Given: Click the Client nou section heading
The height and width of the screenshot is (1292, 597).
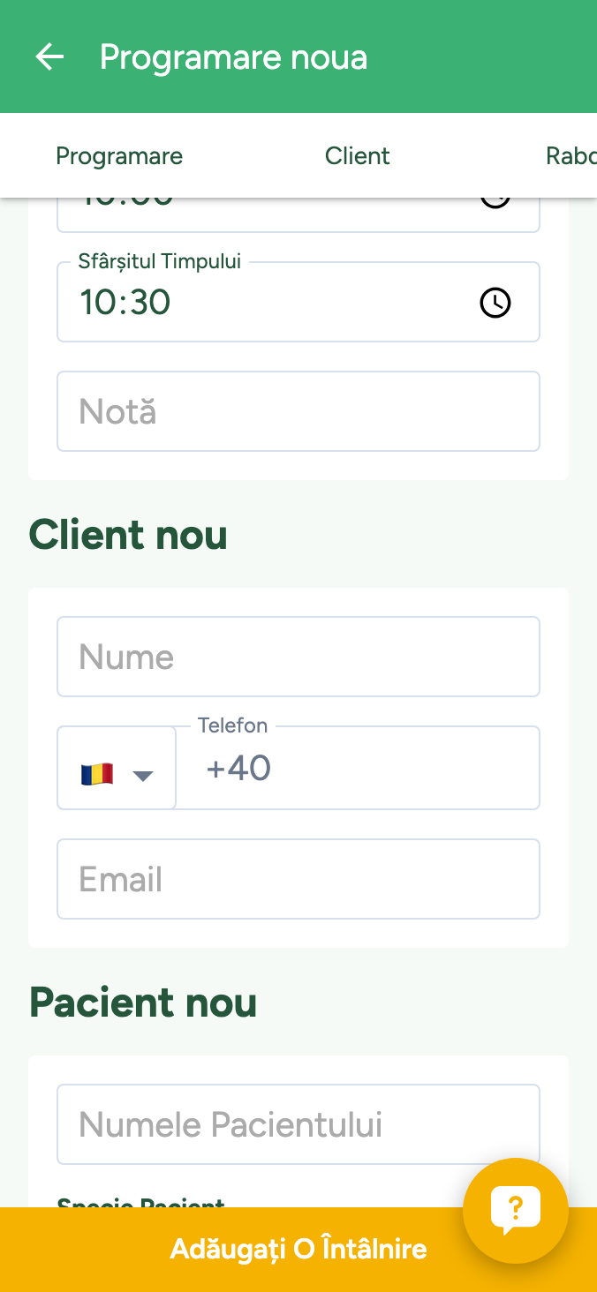Looking at the screenshot, I should [x=128, y=535].
